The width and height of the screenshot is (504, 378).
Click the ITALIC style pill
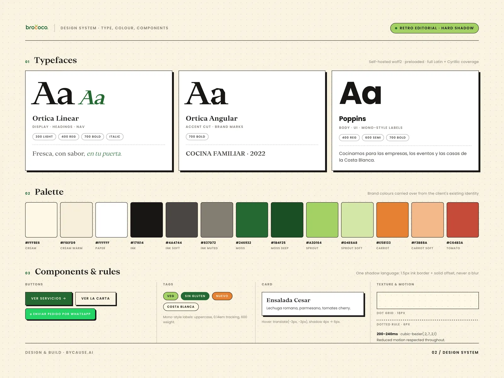[x=115, y=137]
